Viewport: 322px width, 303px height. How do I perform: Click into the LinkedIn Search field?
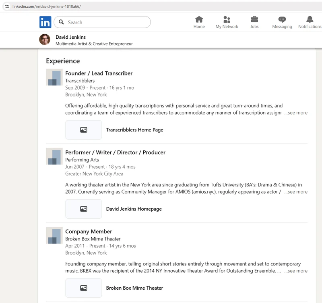click(x=107, y=22)
